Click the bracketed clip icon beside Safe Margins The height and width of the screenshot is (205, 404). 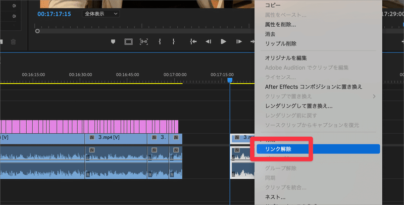click(x=144, y=41)
